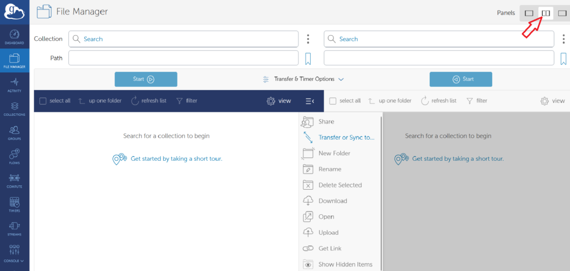570x271 pixels.
Task: Click the Globus cloud logo
Action: click(x=14, y=12)
